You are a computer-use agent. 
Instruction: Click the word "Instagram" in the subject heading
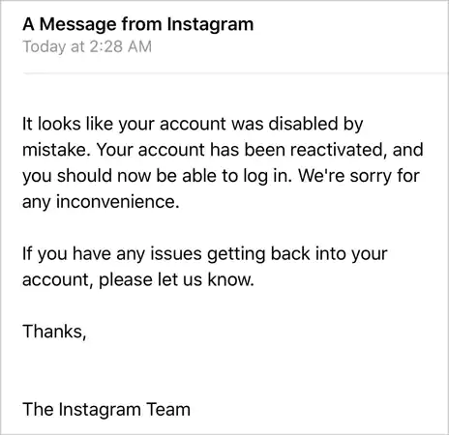tap(210, 25)
